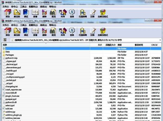Viewport: 163px width, 121px height.
Task: Click Comment icon in back WinRAR window
Action: pyautogui.click(x=93, y=13)
